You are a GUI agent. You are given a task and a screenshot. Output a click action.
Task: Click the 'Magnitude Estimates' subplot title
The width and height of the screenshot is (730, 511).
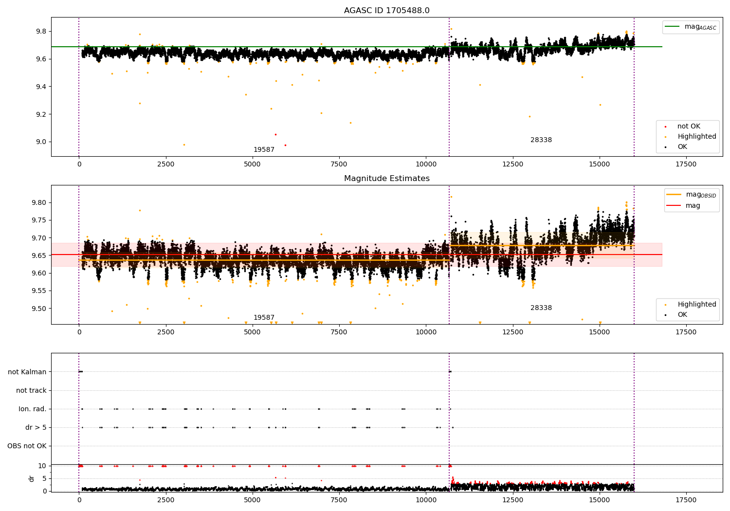point(386,179)
